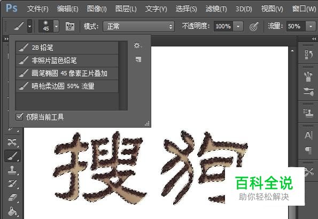
Task: Open the 文字(Y) menu
Action: (x=156, y=9)
